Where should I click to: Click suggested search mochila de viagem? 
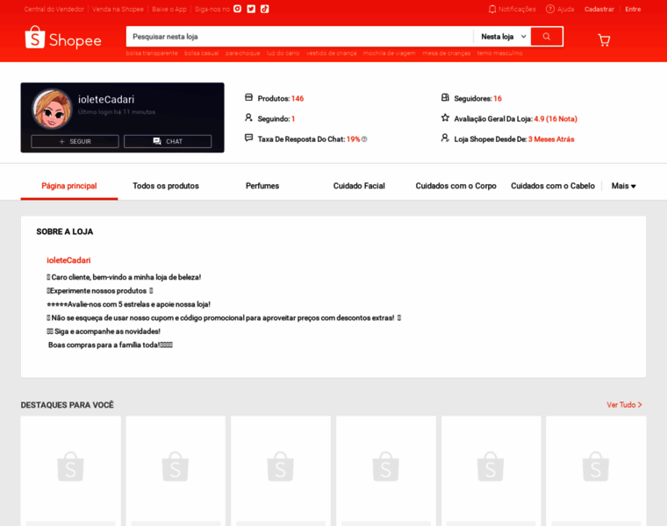pos(389,53)
